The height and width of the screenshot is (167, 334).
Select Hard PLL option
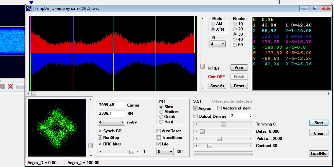[161, 122]
